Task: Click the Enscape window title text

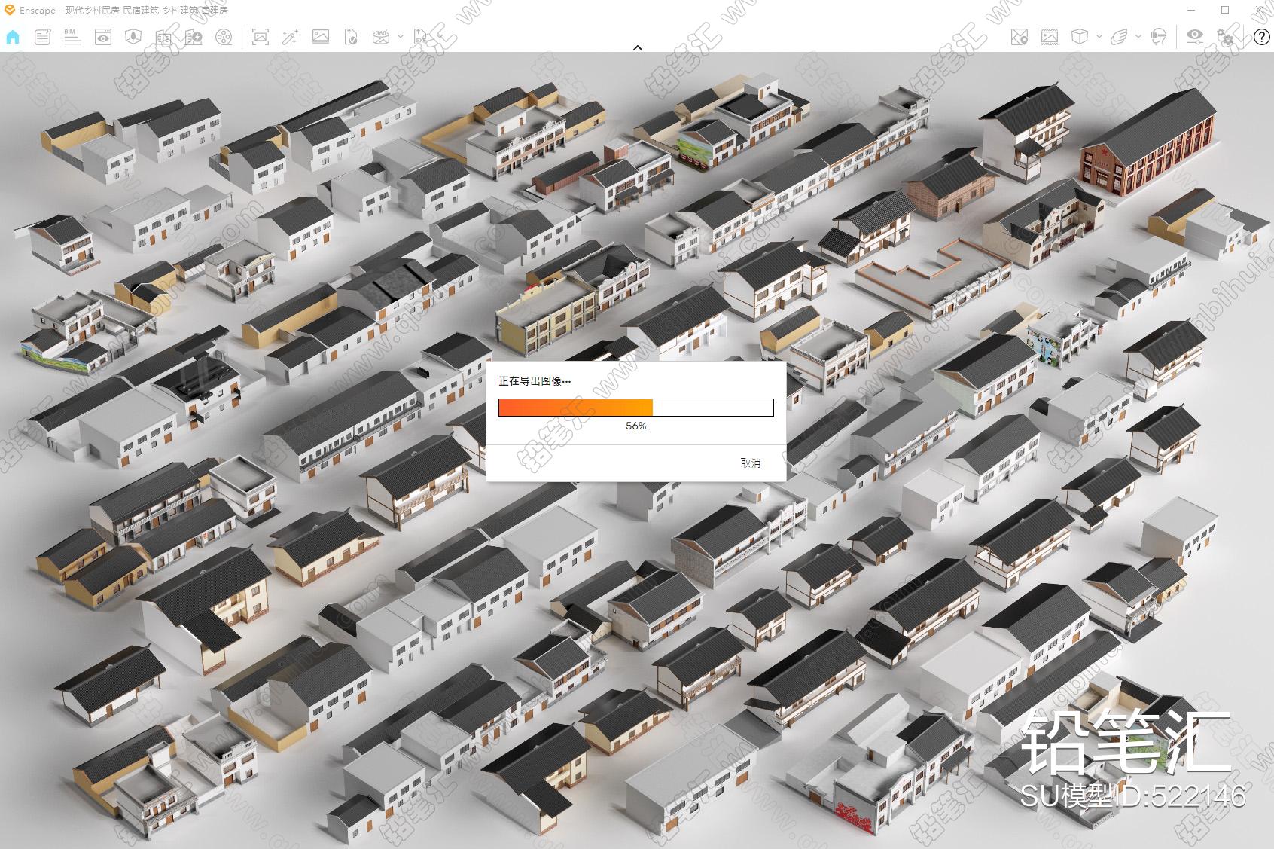Action: [x=123, y=11]
